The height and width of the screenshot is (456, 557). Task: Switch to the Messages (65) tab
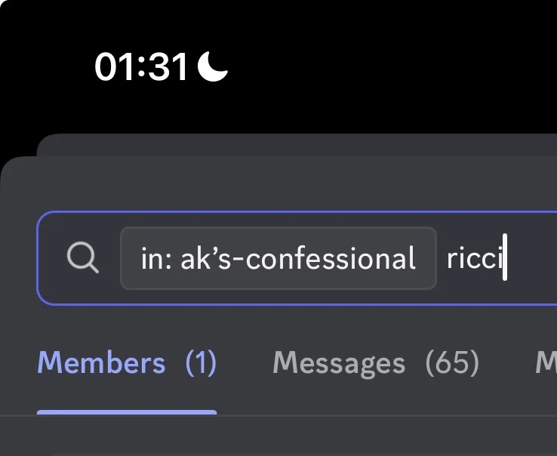pyautogui.click(x=376, y=363)
